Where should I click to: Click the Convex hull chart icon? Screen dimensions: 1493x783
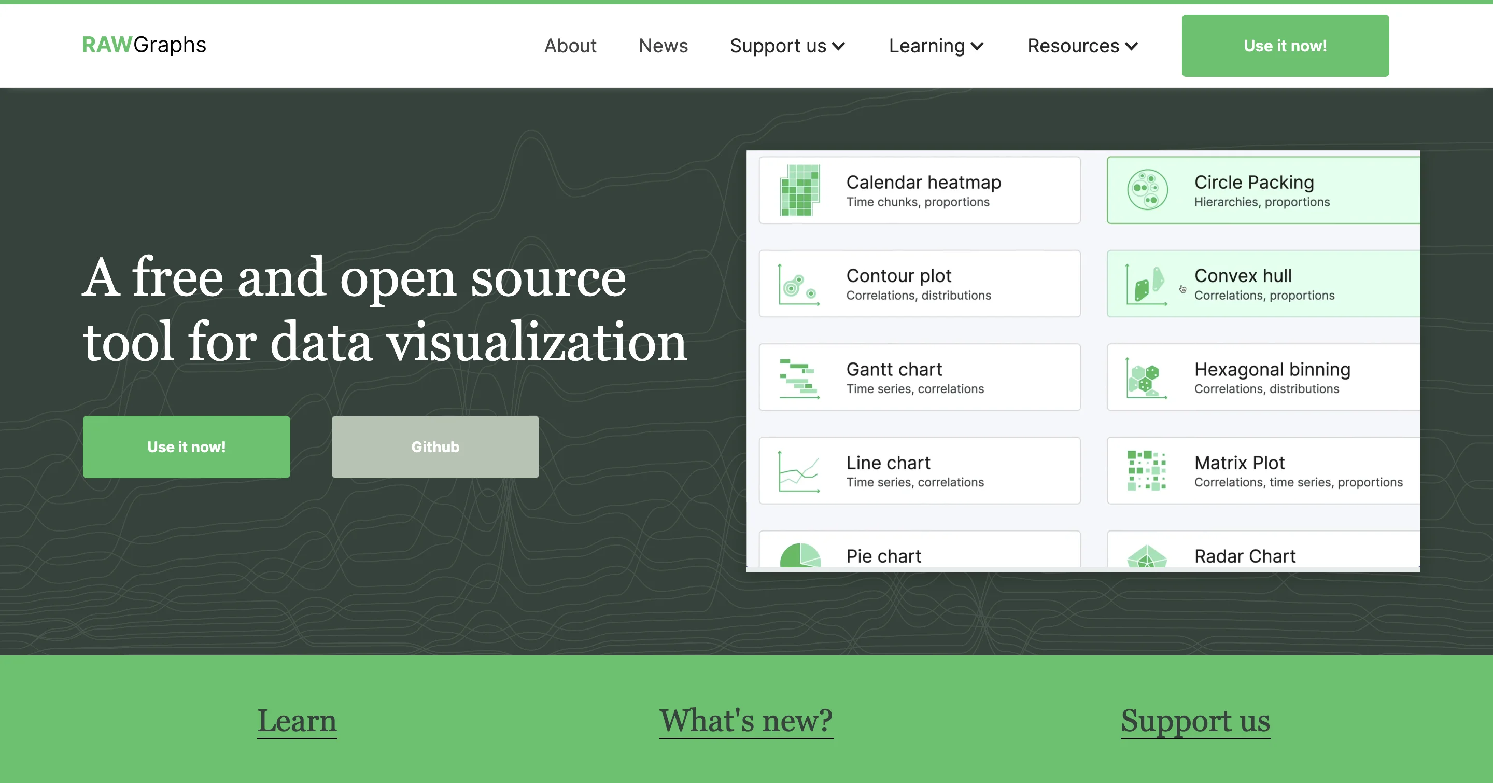[x=1146, y=284]
